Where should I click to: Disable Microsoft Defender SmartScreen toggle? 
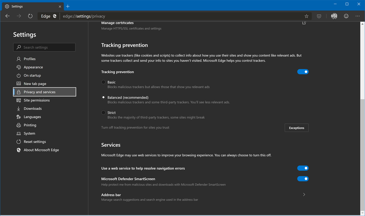(x=303, y=179)
